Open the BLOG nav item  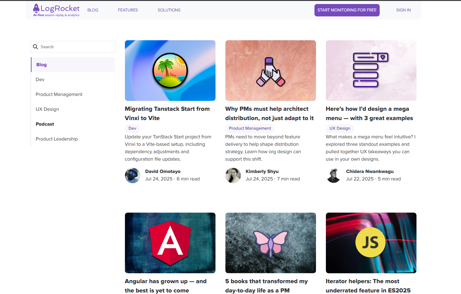tap(93, 10)
